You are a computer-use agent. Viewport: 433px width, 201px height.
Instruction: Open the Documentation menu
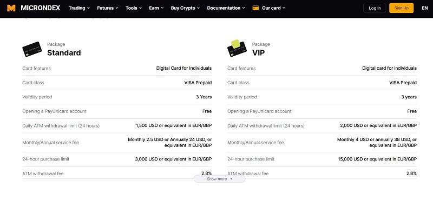[x=226, y=8]
